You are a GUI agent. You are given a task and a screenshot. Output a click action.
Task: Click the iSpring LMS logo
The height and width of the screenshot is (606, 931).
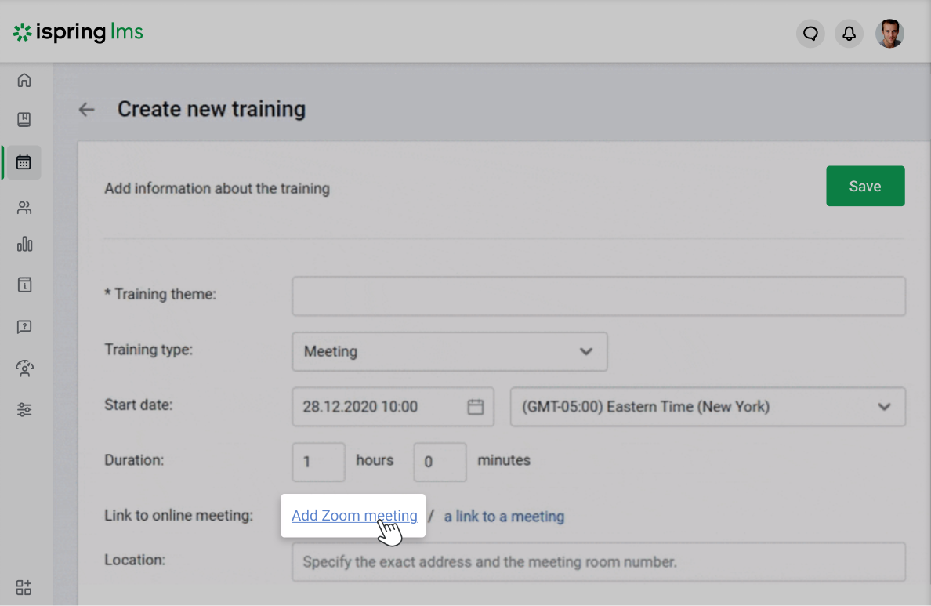[77, 33]
